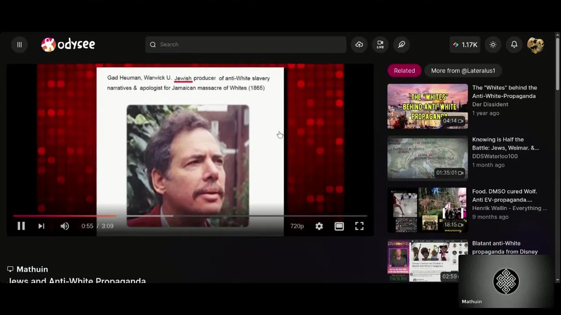Open DDSWaterloo100 channel
561x315 pixels.
pyautogui.click(x=495, y=156)
